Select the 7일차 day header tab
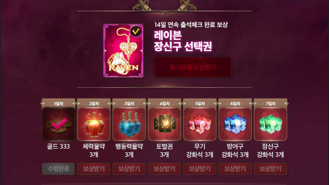This screenshot has width=329, height=185. 270,104
